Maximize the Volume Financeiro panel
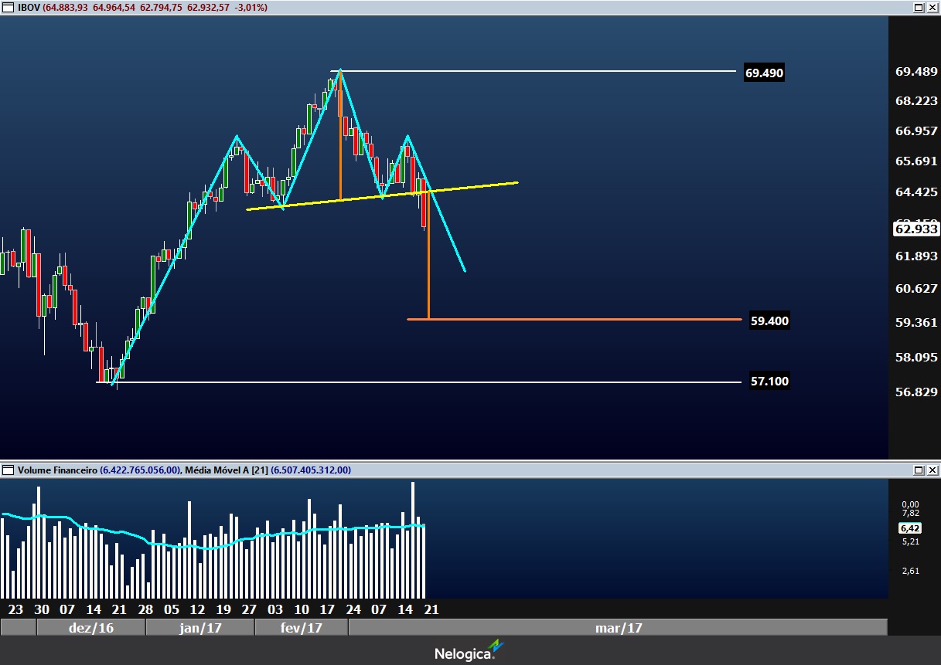This screenshot has height=665, width=941. point(919,470)
